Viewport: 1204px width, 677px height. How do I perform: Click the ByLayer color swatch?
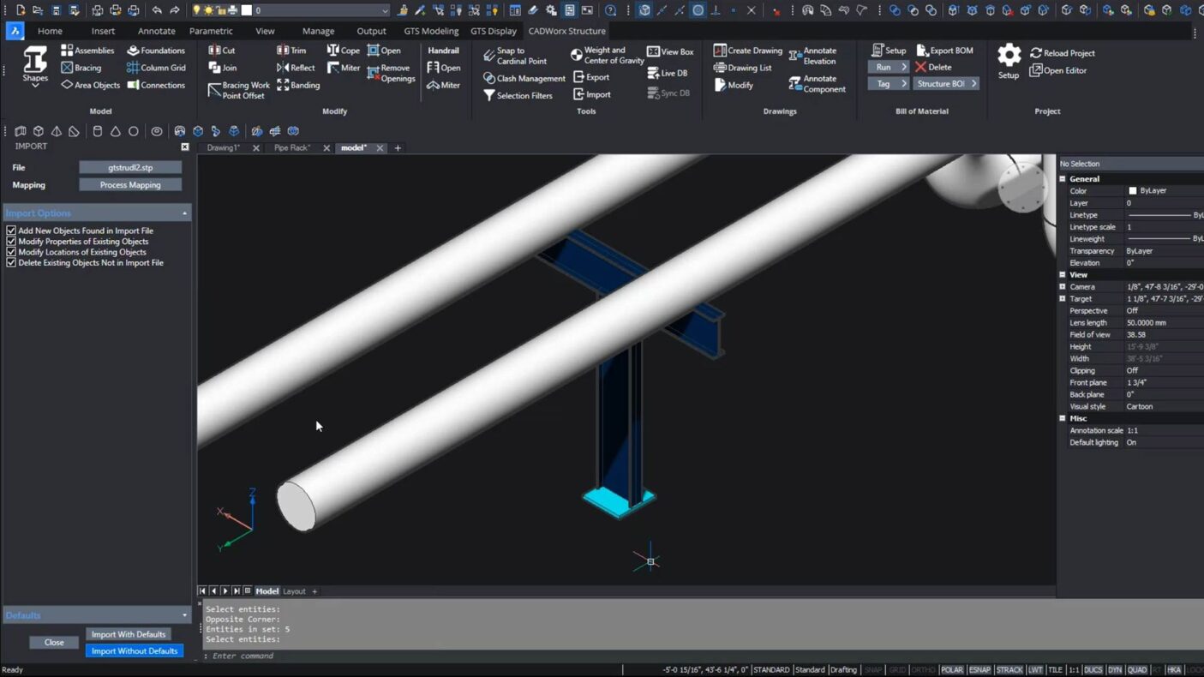[x=1132, y=191]
